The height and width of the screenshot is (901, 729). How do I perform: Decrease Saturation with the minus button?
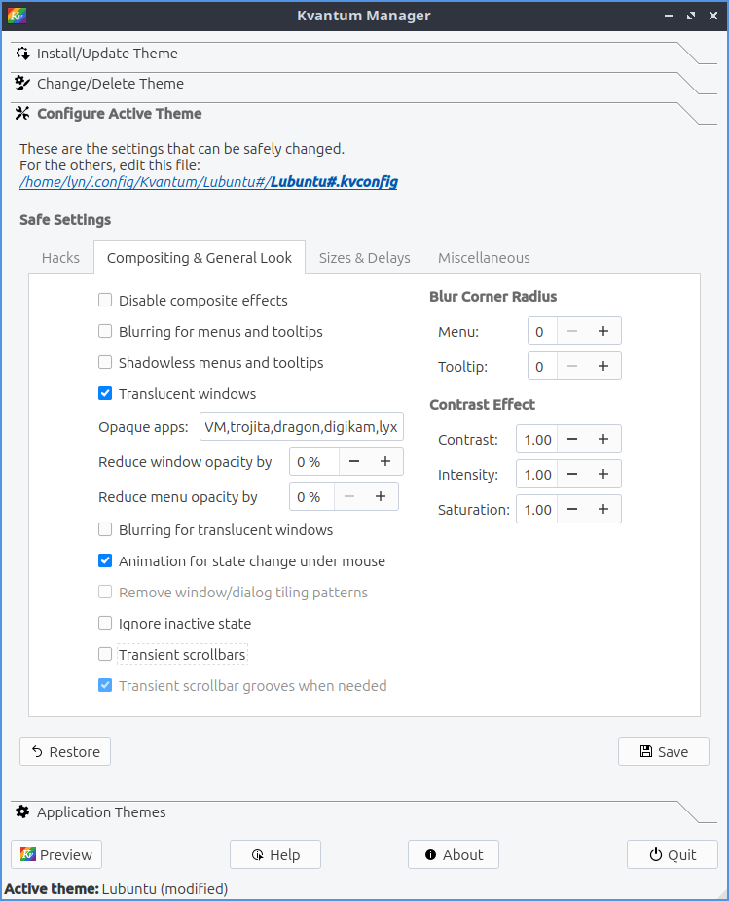point(572,509)
